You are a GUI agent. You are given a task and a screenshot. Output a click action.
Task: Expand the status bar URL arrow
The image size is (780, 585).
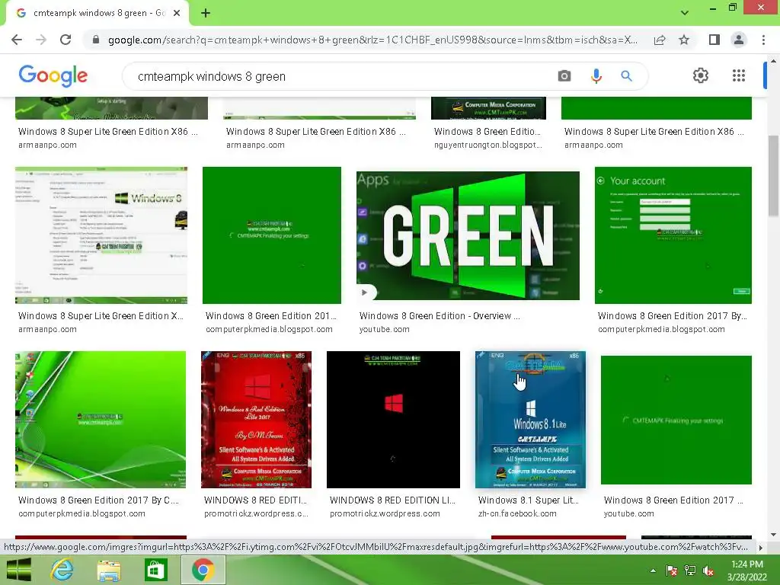point(760,547)
